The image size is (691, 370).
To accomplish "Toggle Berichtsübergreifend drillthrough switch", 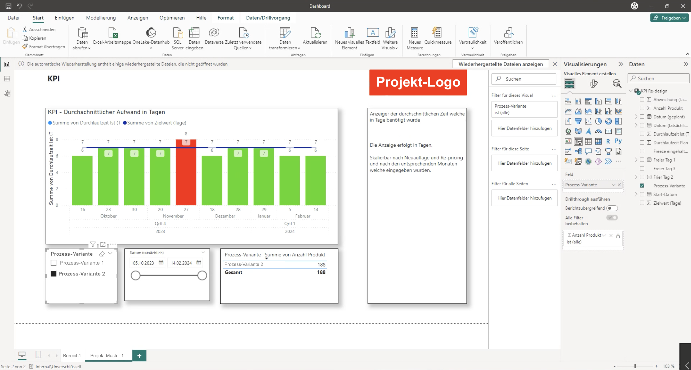I will [612, 208].
